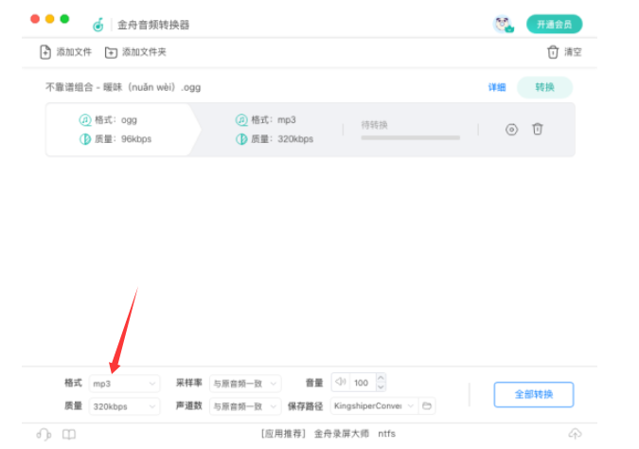Click the 音量 value field showing 100
The width and height of the screenshot is (639, 449).
(362, 383)
